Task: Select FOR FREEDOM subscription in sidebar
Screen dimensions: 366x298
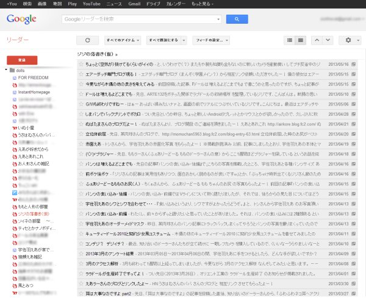Action: pos(33,77)
